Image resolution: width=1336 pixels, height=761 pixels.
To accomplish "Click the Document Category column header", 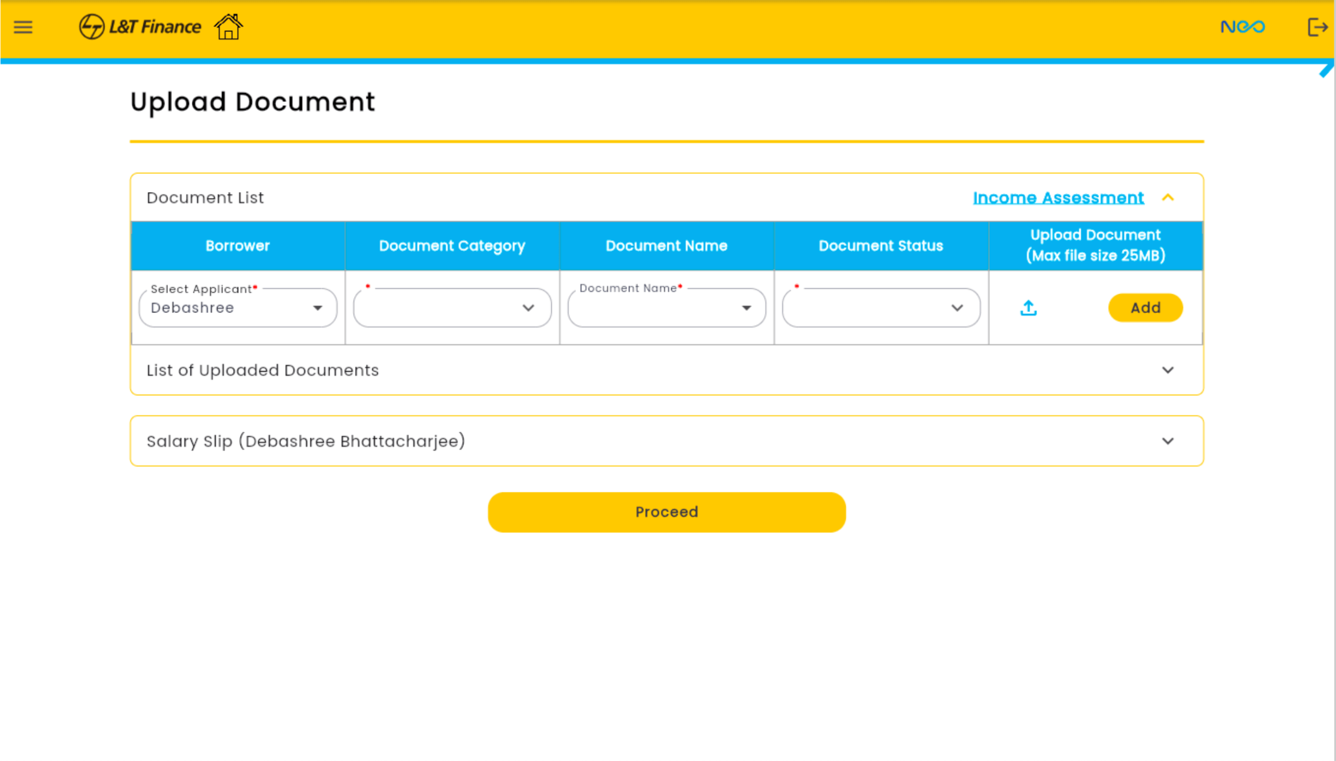I will point(452,246).
